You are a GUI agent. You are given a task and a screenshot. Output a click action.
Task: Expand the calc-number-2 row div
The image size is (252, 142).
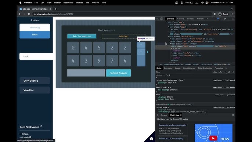(170, 41)
